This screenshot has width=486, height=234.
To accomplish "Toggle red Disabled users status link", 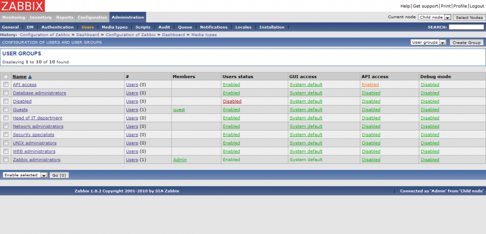I will pyautogui.click(x=232, y=101).
